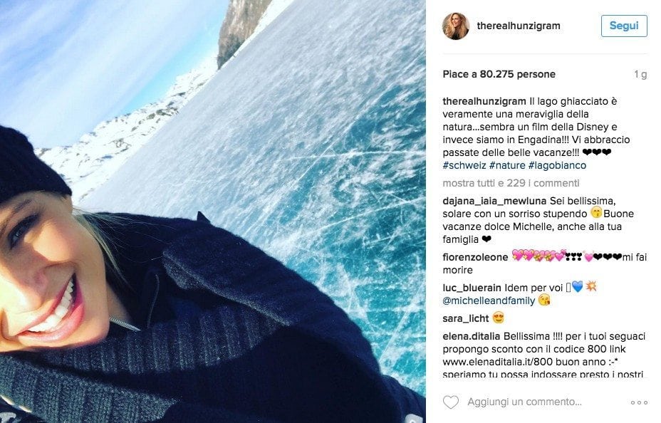Open dajana_iaia_mewluna commenter profile

coord(494,202)
